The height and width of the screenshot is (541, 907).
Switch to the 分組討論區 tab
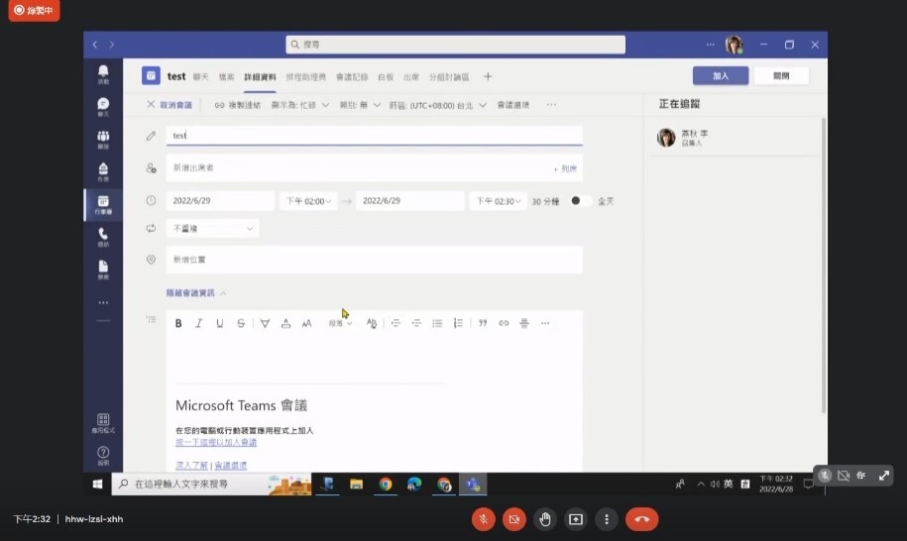[x=449, y=77]
